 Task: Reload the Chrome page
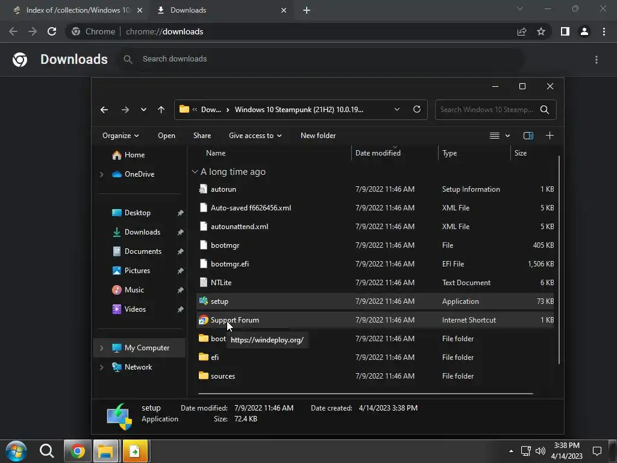pyautogui.click(x=52, y=31)
